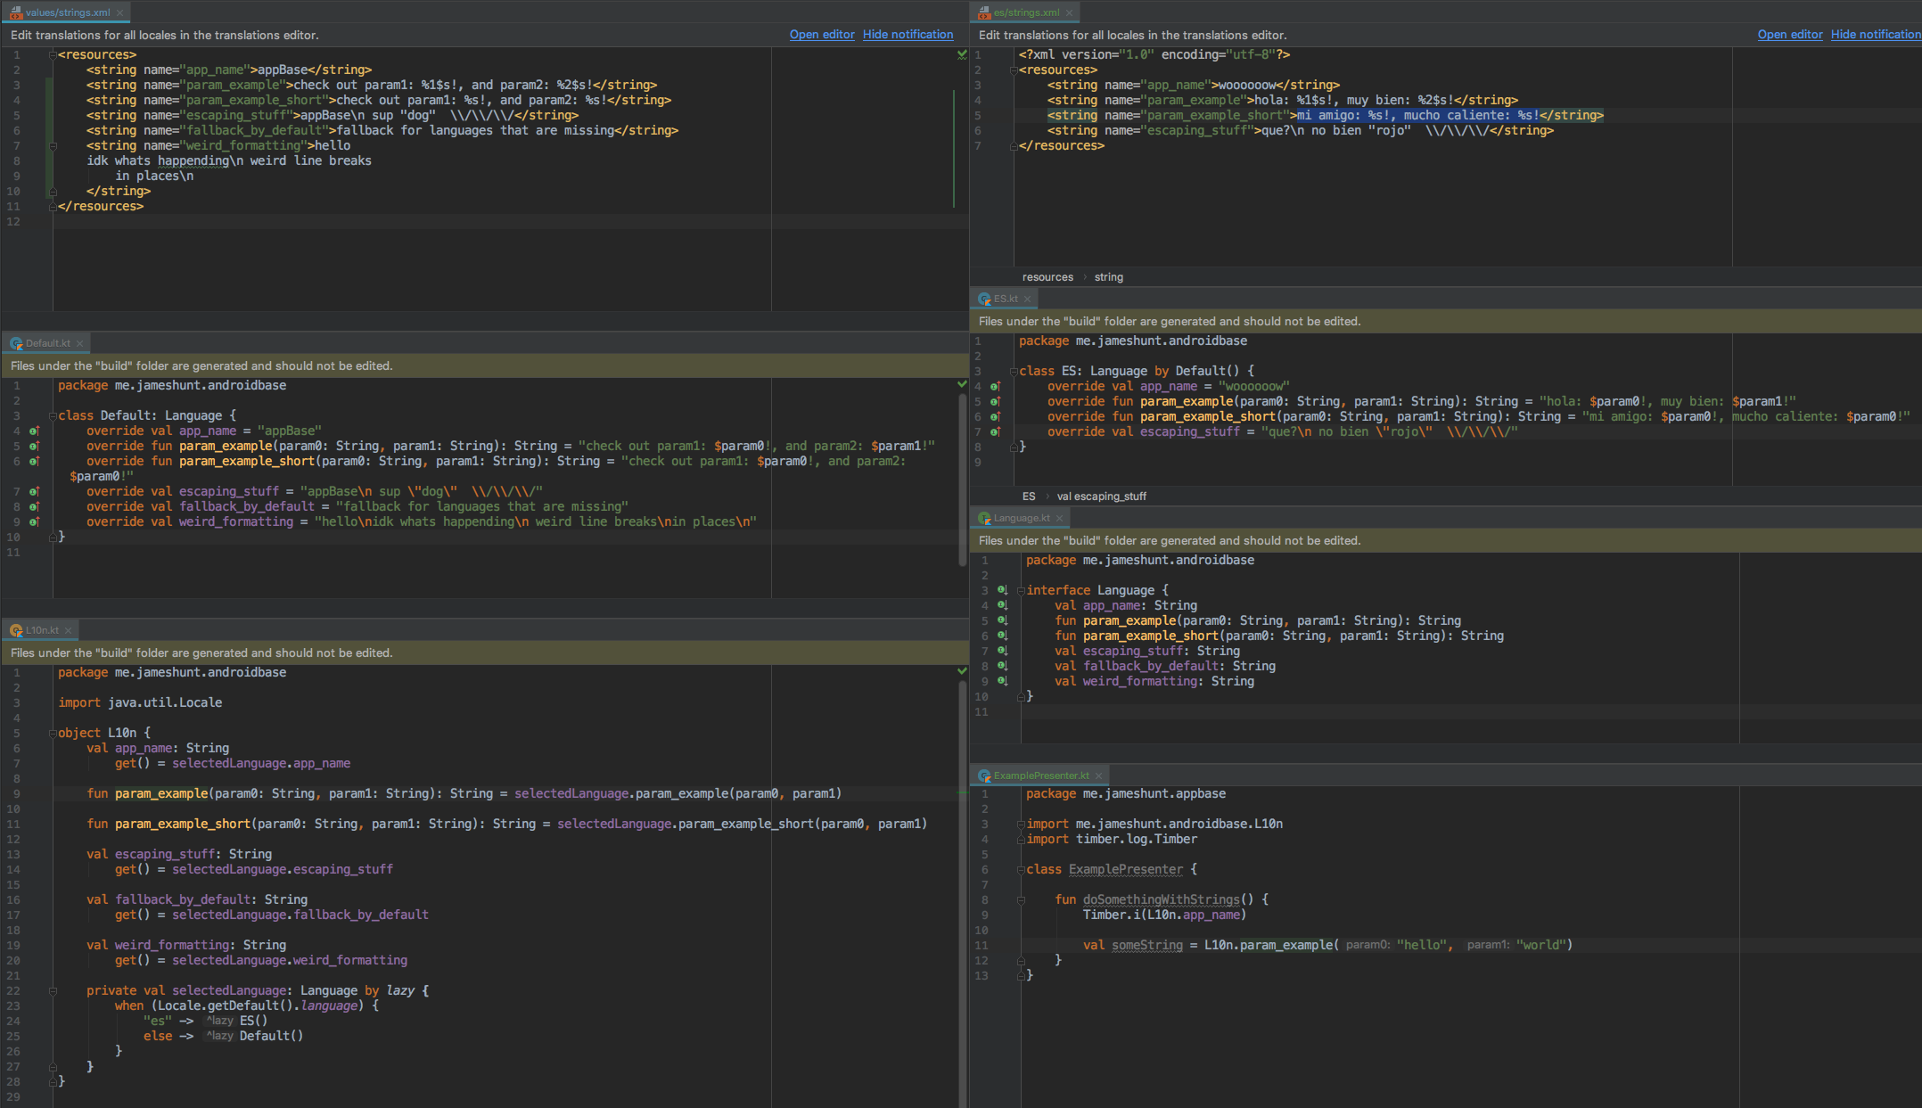Click the 'val escaping_stuff' breadcrumb in ES.kt
The width and height of the screenshot is (1922, 1108).
coord(1101,497)
